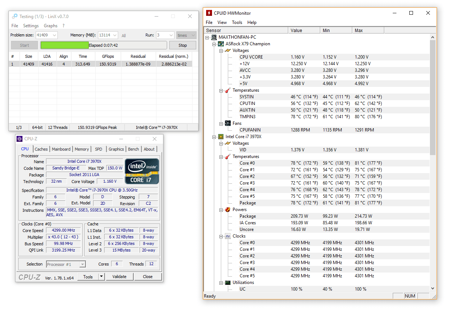The image size is (459, 309).
Task: Open the Processor #1 selection dropdown
Action: coord(82,264)
